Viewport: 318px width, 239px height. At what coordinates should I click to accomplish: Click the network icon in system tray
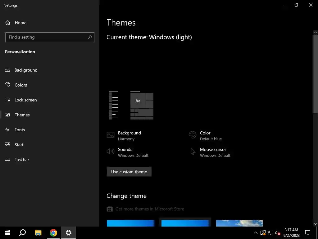[270, 233]
